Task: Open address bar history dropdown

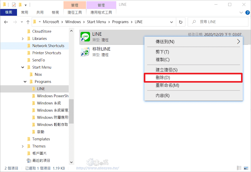Action: pos(172,22)
